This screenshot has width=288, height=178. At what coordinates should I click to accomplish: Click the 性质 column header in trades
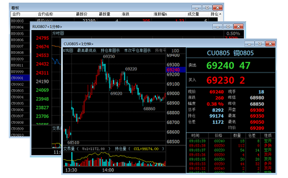[268, 136]
